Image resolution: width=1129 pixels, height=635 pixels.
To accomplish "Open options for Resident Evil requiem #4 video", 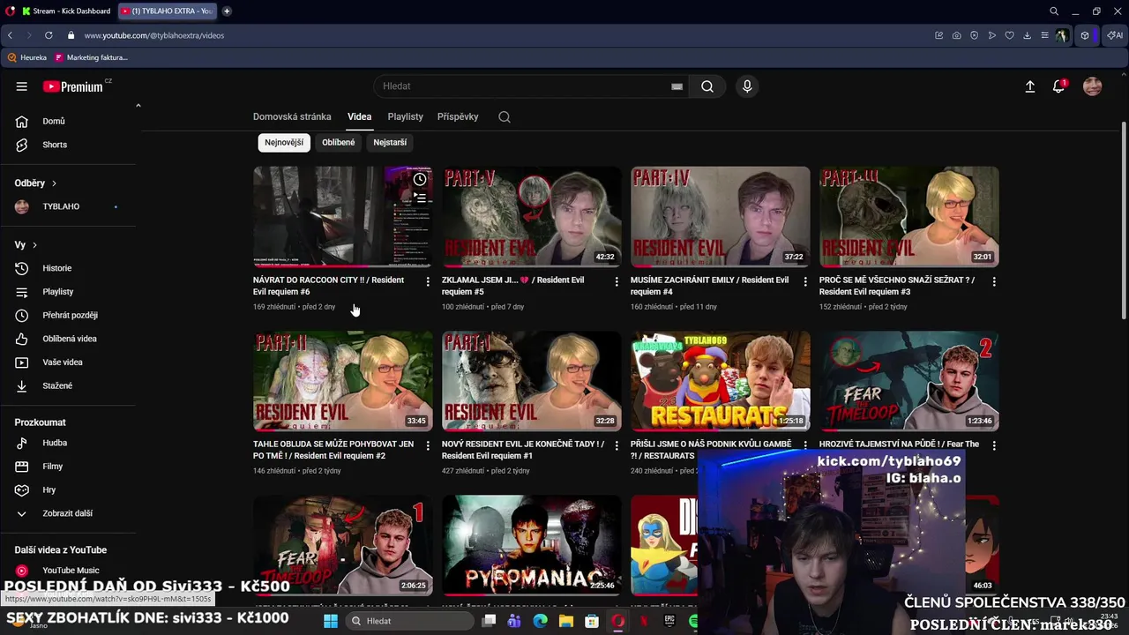I will [805, 281].
